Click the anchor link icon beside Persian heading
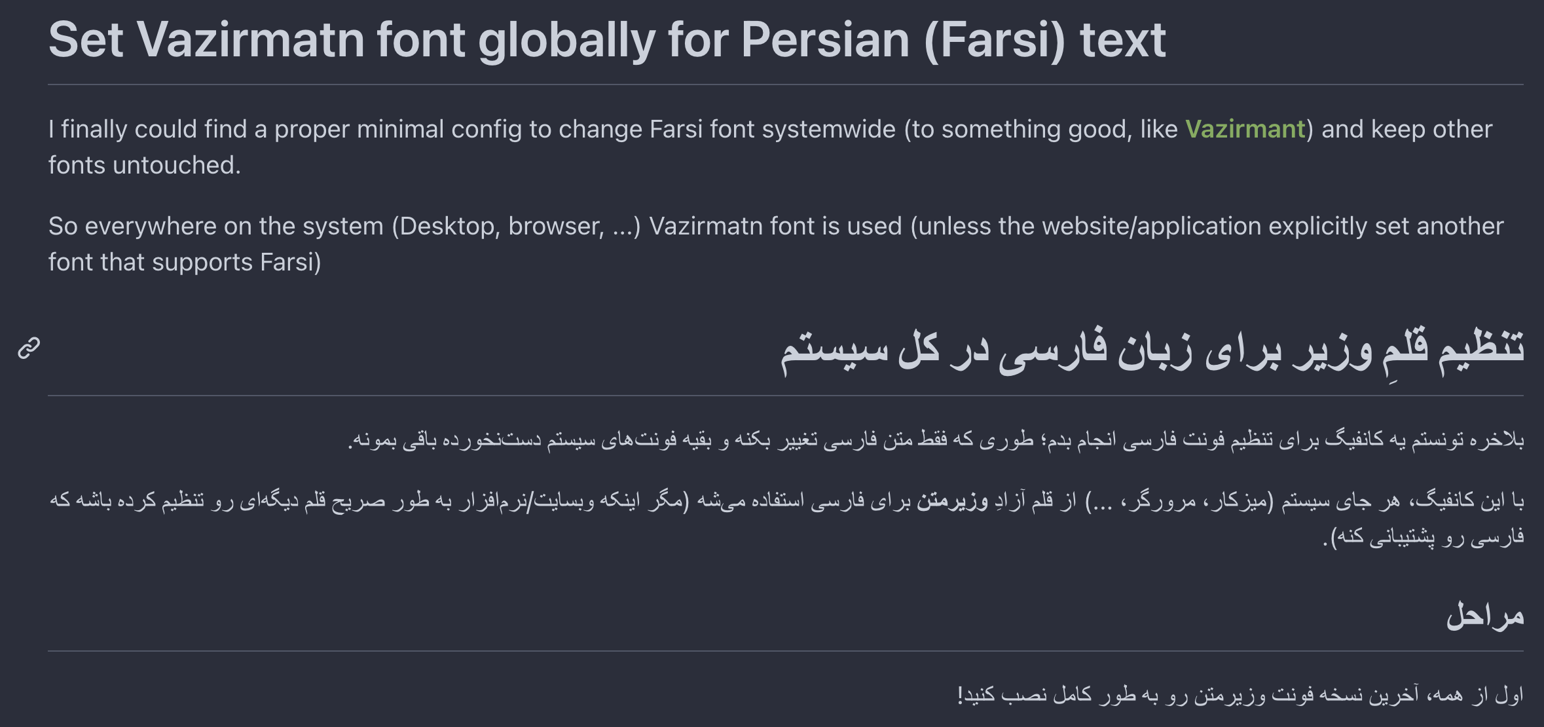Screen dimensions: 1544x727 pyautogui.click(x=29, y=348)
